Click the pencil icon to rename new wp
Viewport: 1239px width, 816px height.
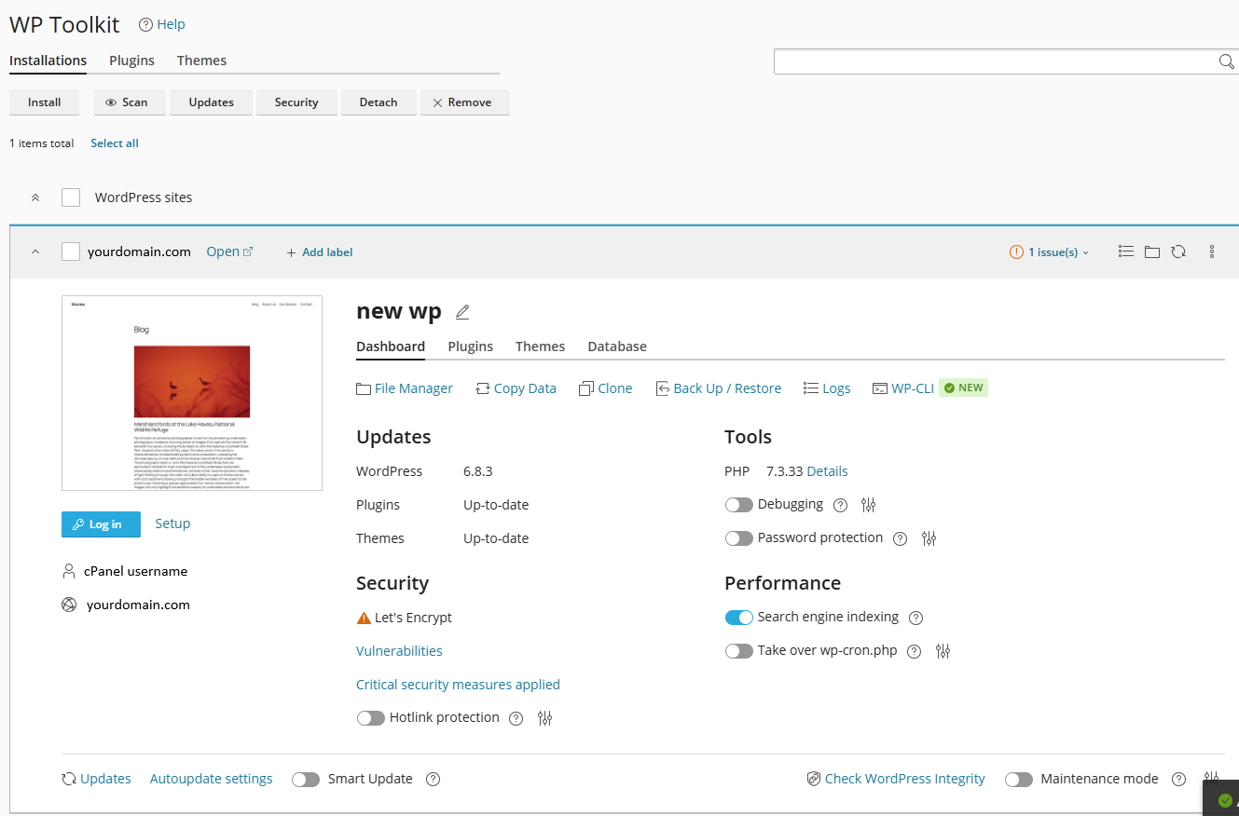click(x=462, y=312)
